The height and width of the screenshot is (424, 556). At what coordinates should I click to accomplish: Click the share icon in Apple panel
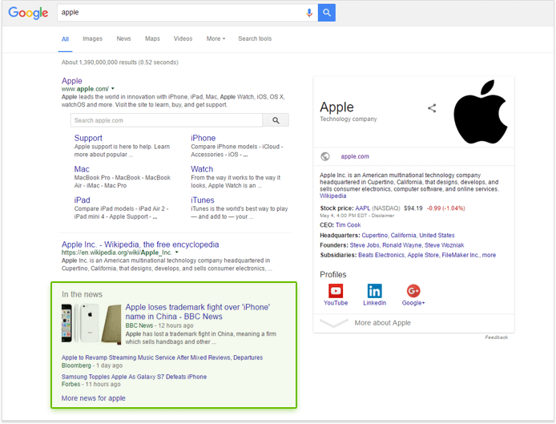point(432,108)
